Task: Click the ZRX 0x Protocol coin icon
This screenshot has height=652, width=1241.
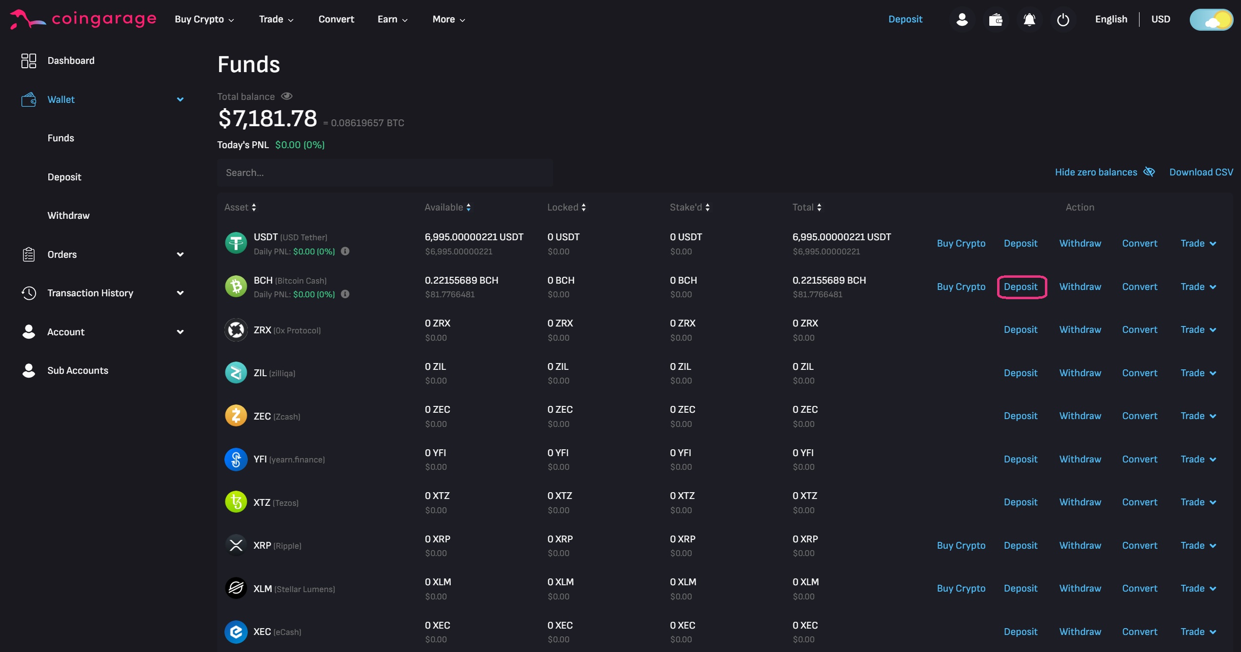Action: click(236, 329)
